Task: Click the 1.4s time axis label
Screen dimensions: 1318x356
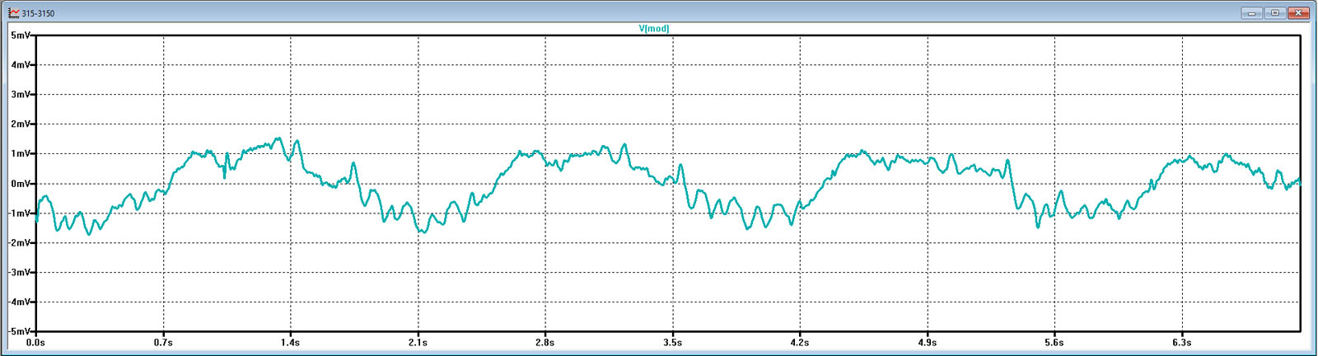Action: pos(290,343)
